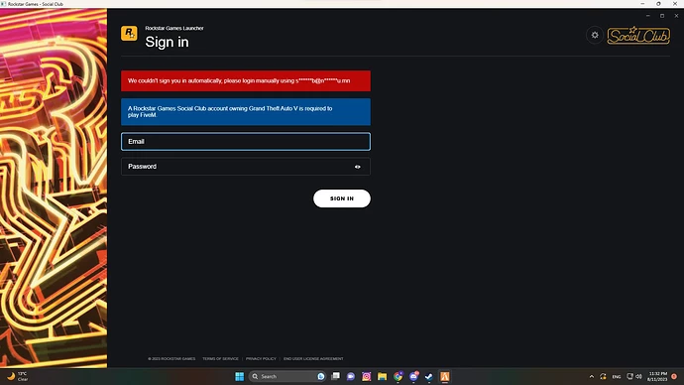The height and width of the screenshot is (385, 684).
Task: Open the chat app in taskbar
Action: tap(351, 376)
